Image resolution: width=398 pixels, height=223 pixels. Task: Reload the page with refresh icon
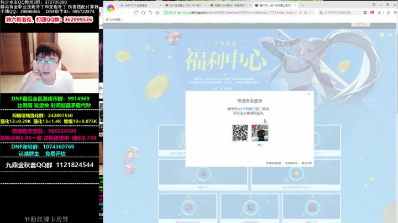[x=136, y=12]
